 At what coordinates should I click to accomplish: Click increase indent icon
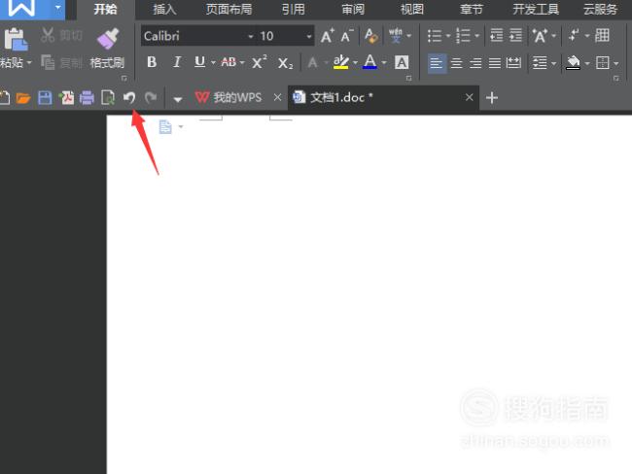coord(515,36)
